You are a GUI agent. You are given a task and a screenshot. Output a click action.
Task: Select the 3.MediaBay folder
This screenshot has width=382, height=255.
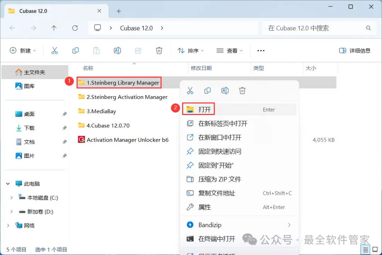coord(97,111)
